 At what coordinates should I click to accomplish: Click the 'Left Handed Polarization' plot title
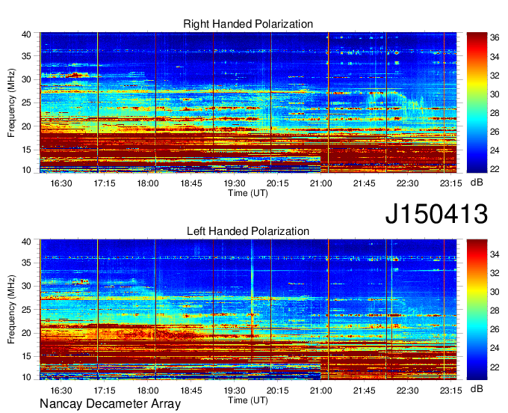(248, 231)
